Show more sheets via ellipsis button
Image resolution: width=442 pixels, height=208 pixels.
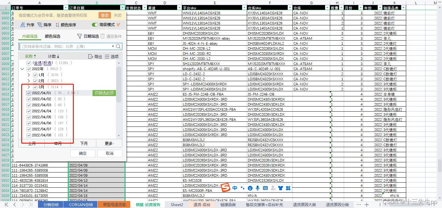coord(359,205)
